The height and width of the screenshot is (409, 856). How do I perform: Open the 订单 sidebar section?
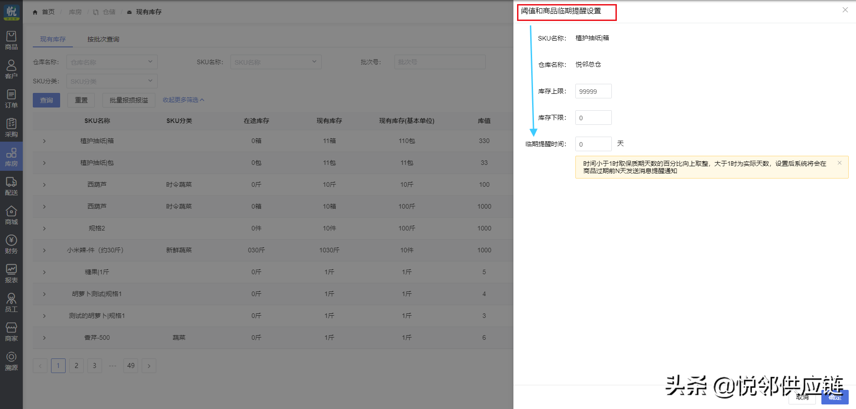(x=11, y=99)
